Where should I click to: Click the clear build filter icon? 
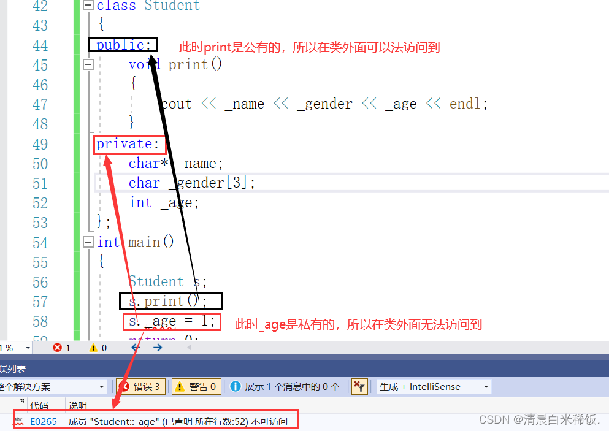click(x=359, y=387)
